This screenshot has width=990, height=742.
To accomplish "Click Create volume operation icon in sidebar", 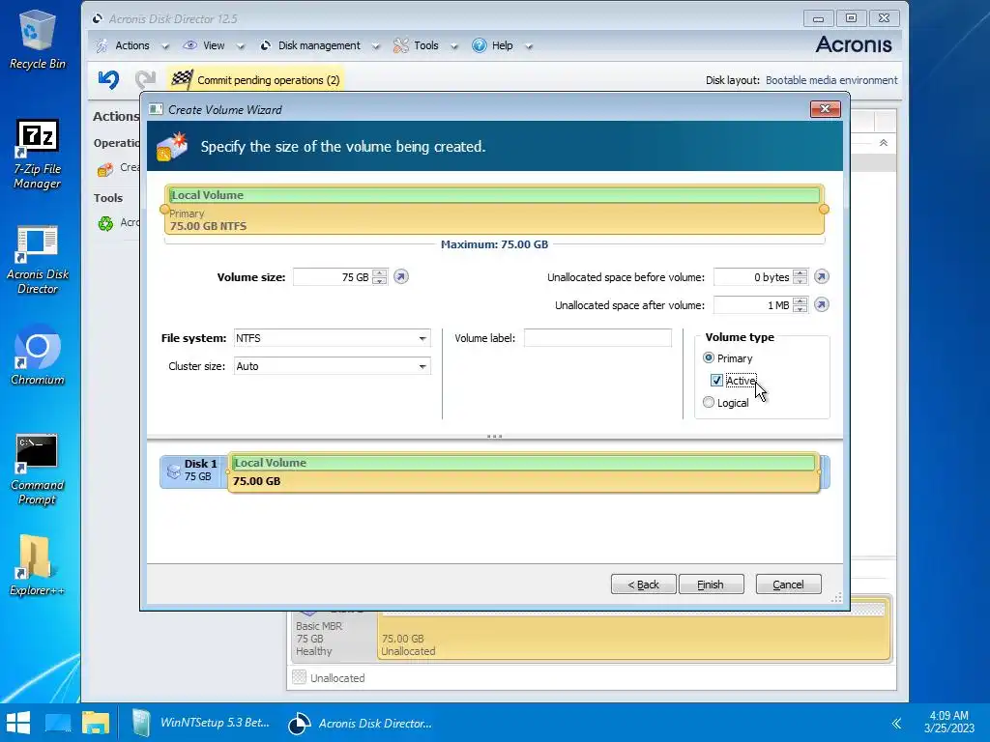I will (105, 169).
